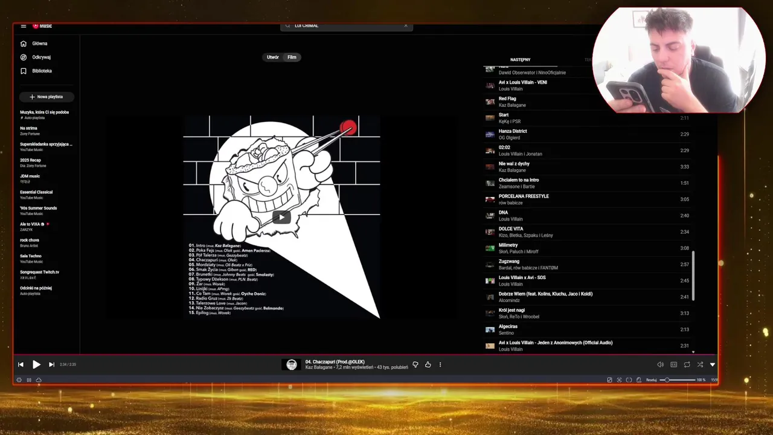Screen dimensions: 773x435
Task: Play Chciałem to na Intro
Action: point(589,183)
